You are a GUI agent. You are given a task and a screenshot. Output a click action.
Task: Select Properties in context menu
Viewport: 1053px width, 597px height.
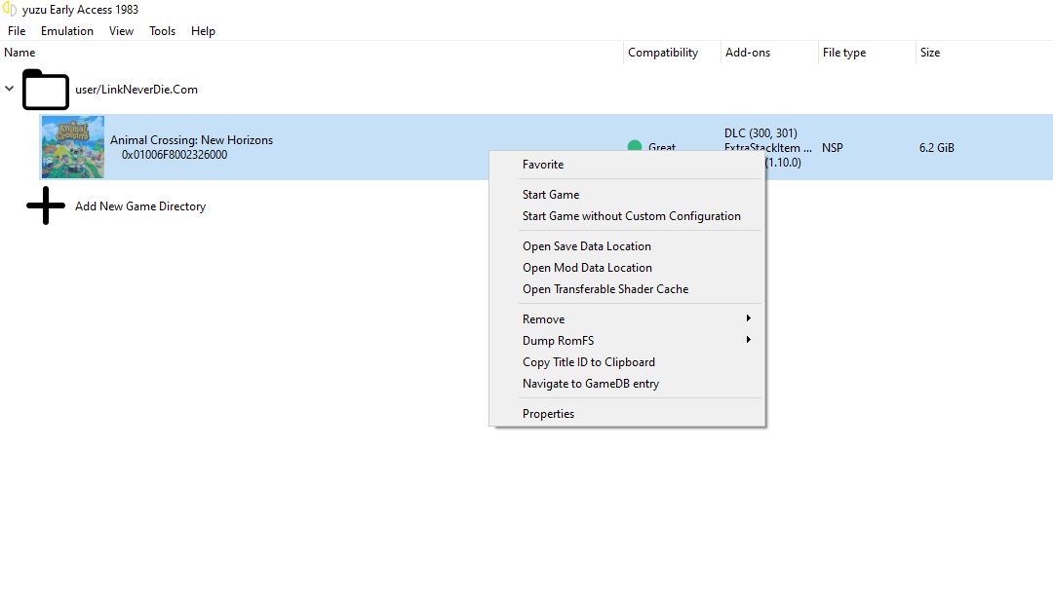point(548,414)
